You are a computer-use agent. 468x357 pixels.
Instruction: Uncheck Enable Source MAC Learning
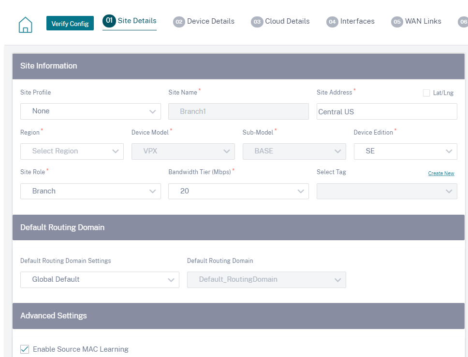pyautogui.click(x=25, y=349)
